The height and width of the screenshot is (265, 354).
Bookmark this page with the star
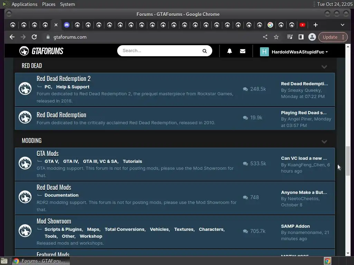276,37
